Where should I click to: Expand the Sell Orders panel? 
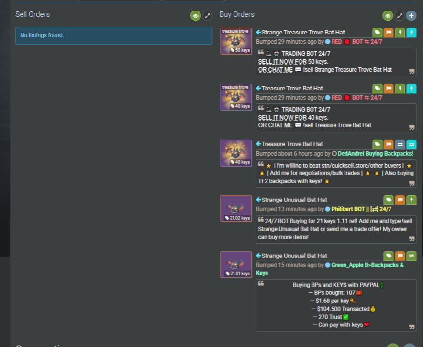tap(208, 16)
